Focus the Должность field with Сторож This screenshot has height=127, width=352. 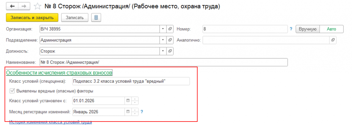[x=100, y=51]
